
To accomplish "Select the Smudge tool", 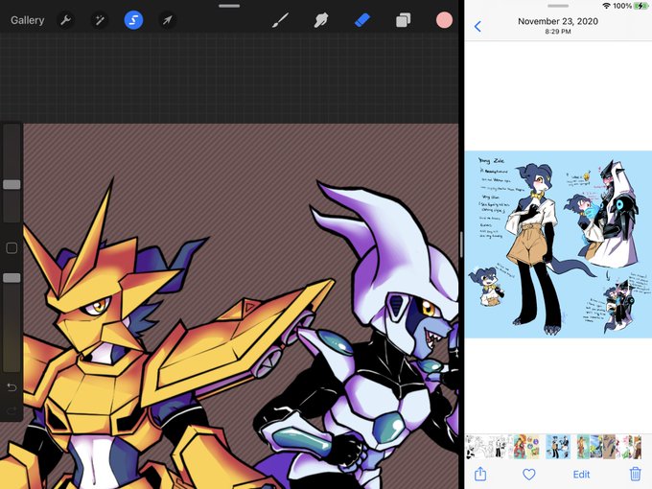I will 321,20.
